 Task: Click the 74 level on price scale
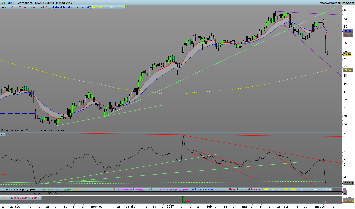(x=345, y=10)
